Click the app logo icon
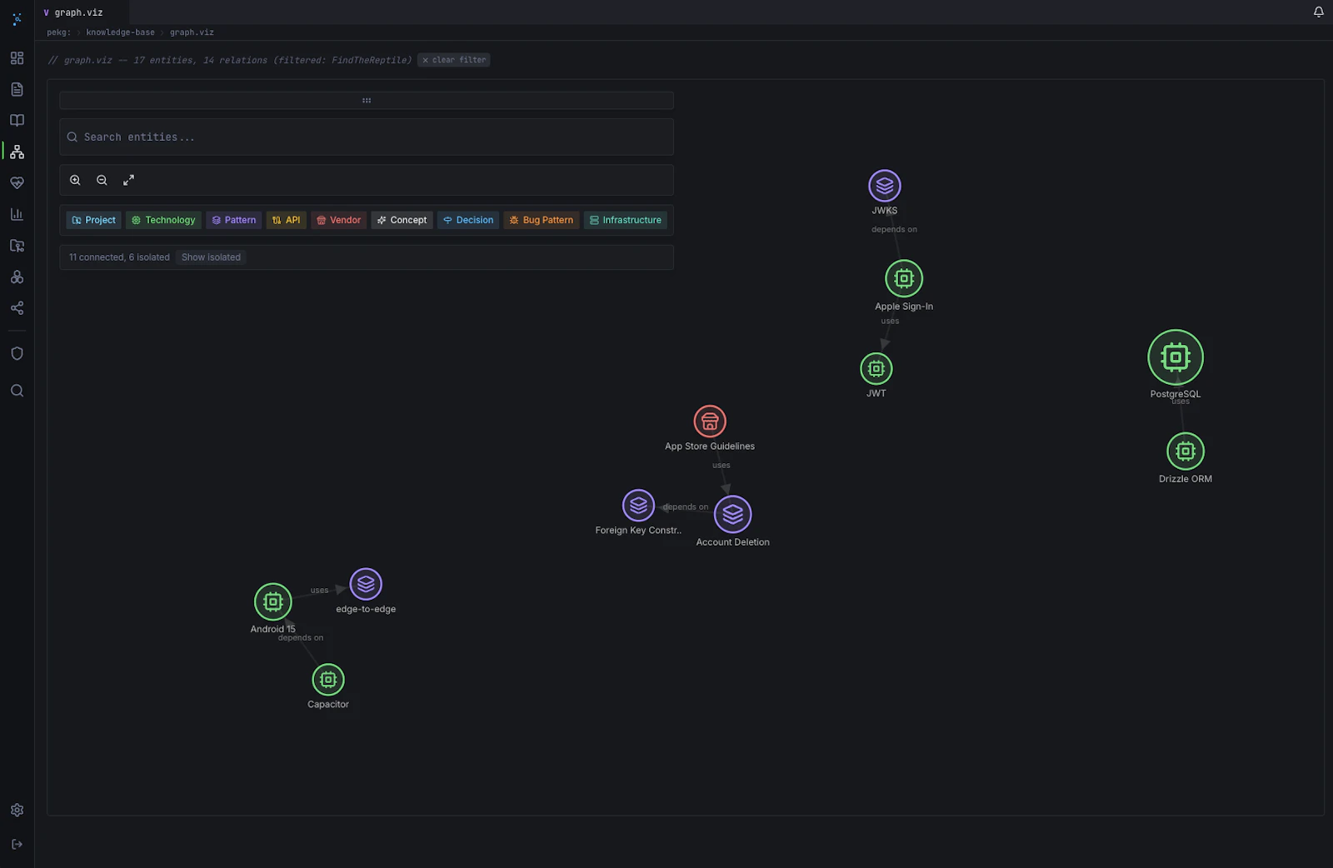 point(17,18)
